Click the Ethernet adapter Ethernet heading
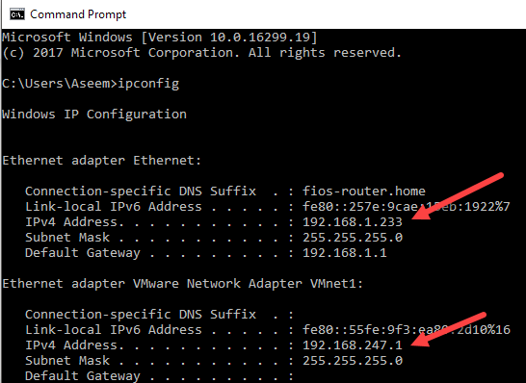The image size is (526, 383). click(102, 160)
